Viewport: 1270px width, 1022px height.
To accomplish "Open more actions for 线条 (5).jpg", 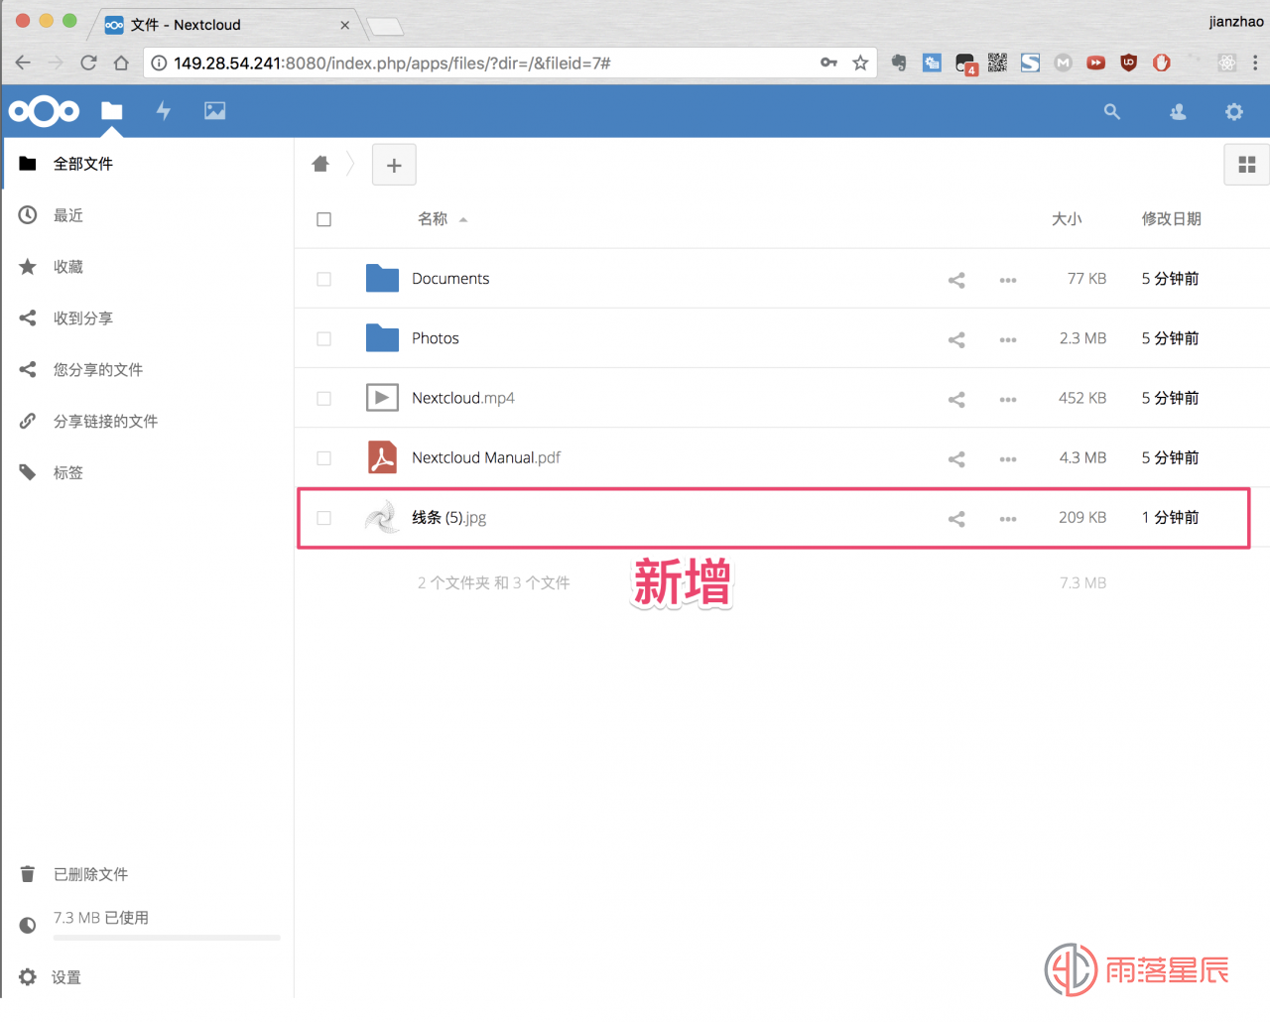I will tap(1008, 518).
